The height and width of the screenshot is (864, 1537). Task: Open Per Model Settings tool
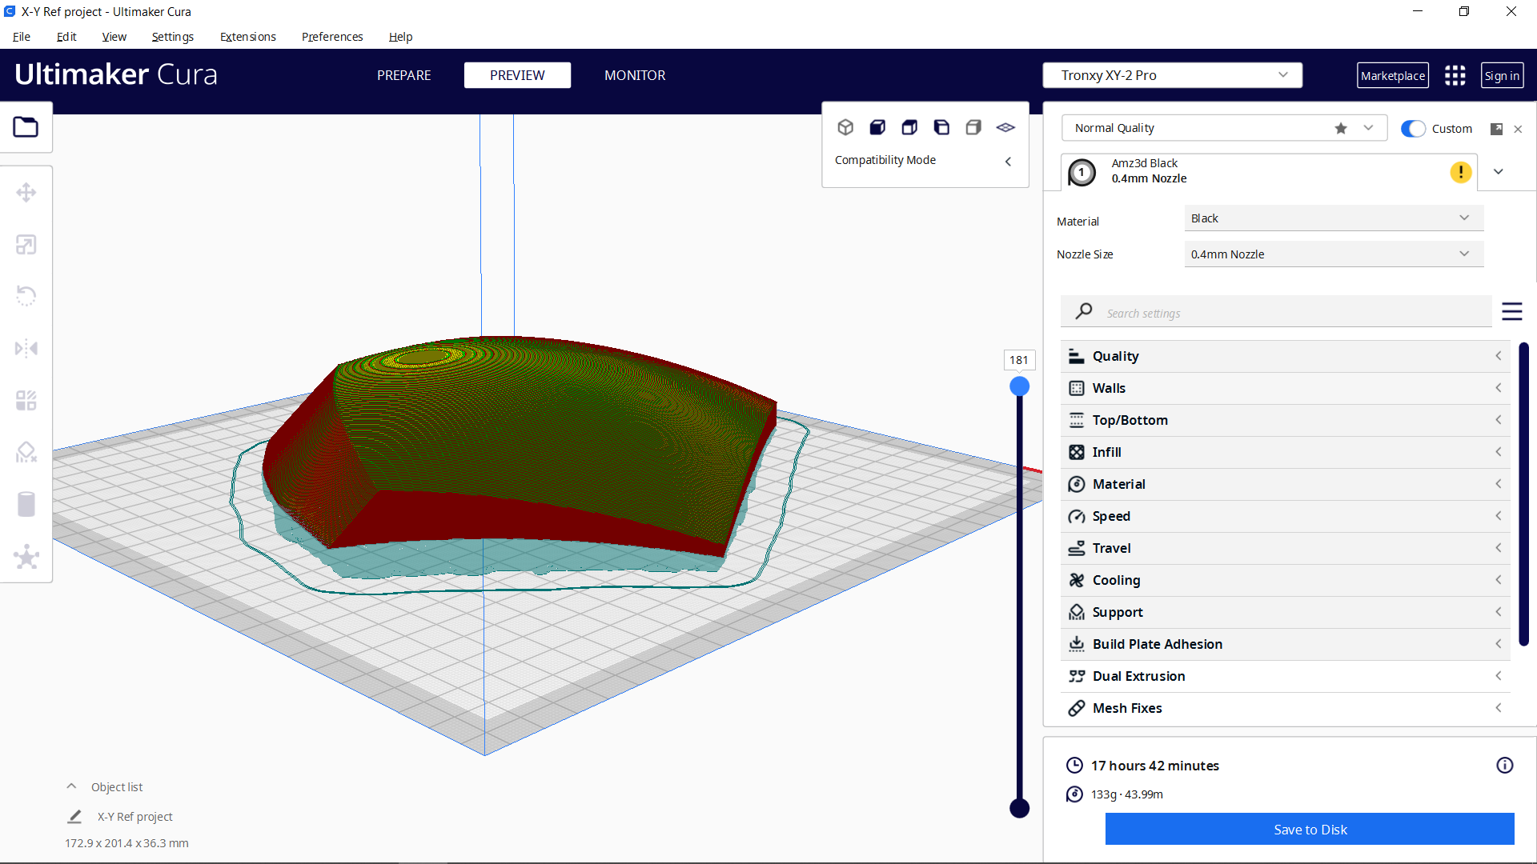click(x=26, y=400)
